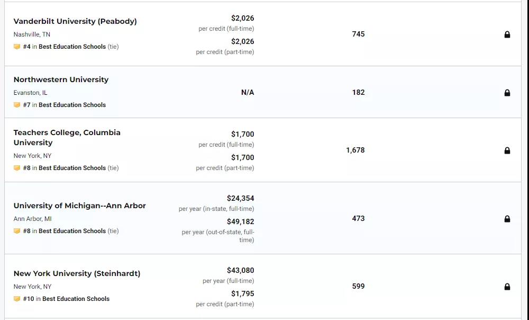Click the lock icon in University of Michigan row
529x320 pixels.
coord(507,219)
